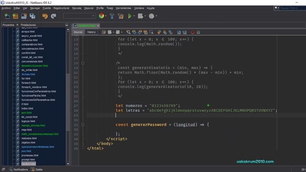Click the quick search input field
Image resolution: width=306 pixels, height=172 pixels.
pos(293,8)
